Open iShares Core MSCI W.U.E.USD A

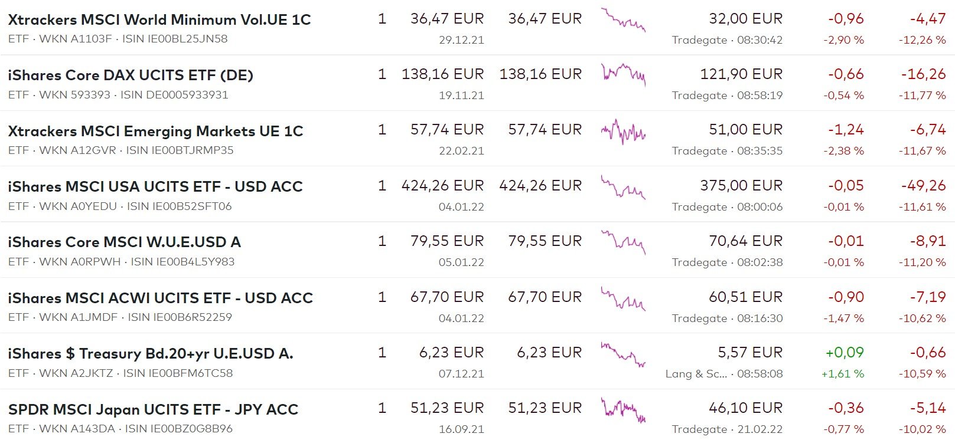124,242
